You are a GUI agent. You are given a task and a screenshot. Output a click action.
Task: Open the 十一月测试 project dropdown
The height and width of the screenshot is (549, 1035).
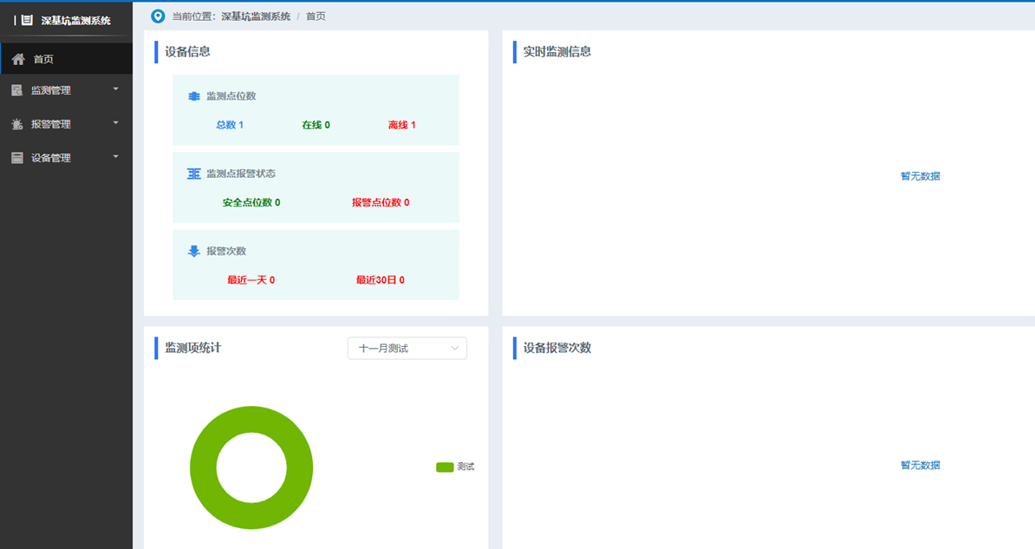point(407,348)
